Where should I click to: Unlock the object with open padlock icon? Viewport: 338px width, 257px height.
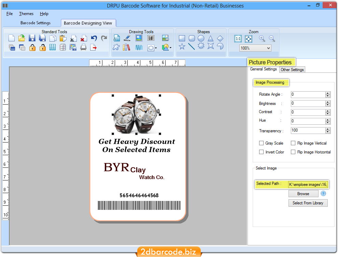coord(42,47)
